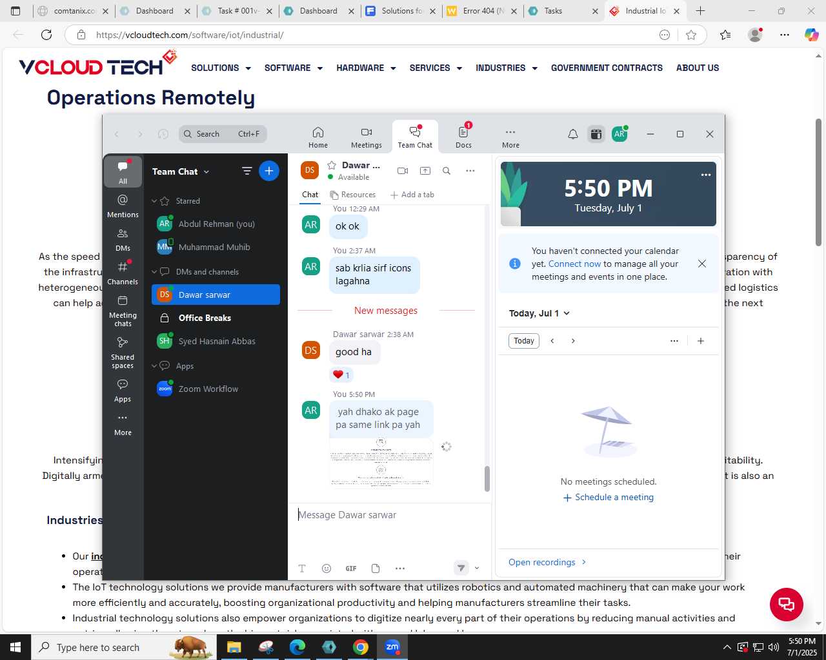The width and height of the screenshot is (826, 660).
Task: Open INDUSTRIES menu on VCloud Tech site
Action: tap(507, 68)
